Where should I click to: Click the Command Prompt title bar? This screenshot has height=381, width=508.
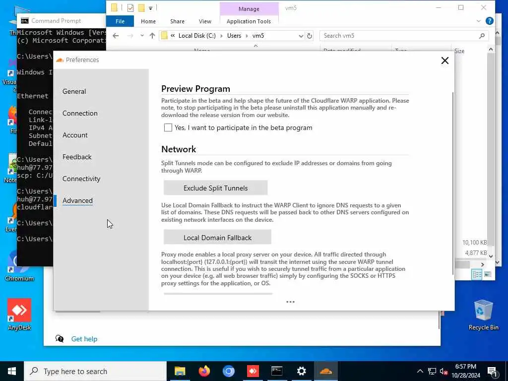(x=62, y=21)
